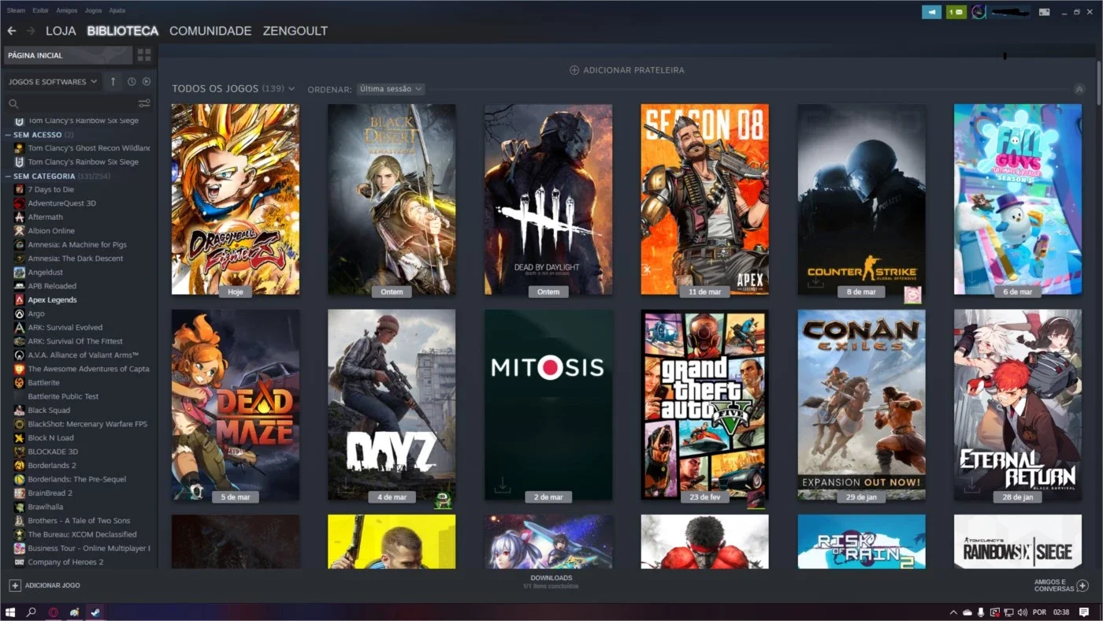Open DayZ game cover

[x=392, y=404]
